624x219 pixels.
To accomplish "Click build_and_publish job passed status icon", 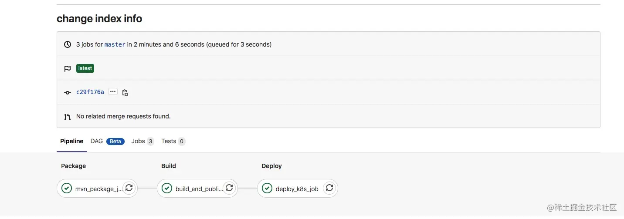I will [167, 188].
